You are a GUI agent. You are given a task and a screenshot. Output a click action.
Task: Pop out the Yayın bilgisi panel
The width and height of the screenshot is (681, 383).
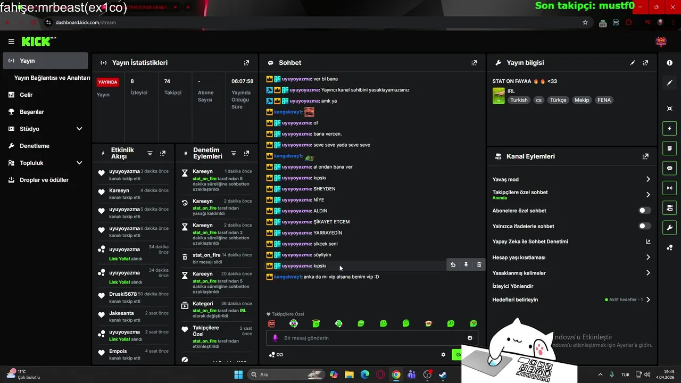tap(645, 63)
